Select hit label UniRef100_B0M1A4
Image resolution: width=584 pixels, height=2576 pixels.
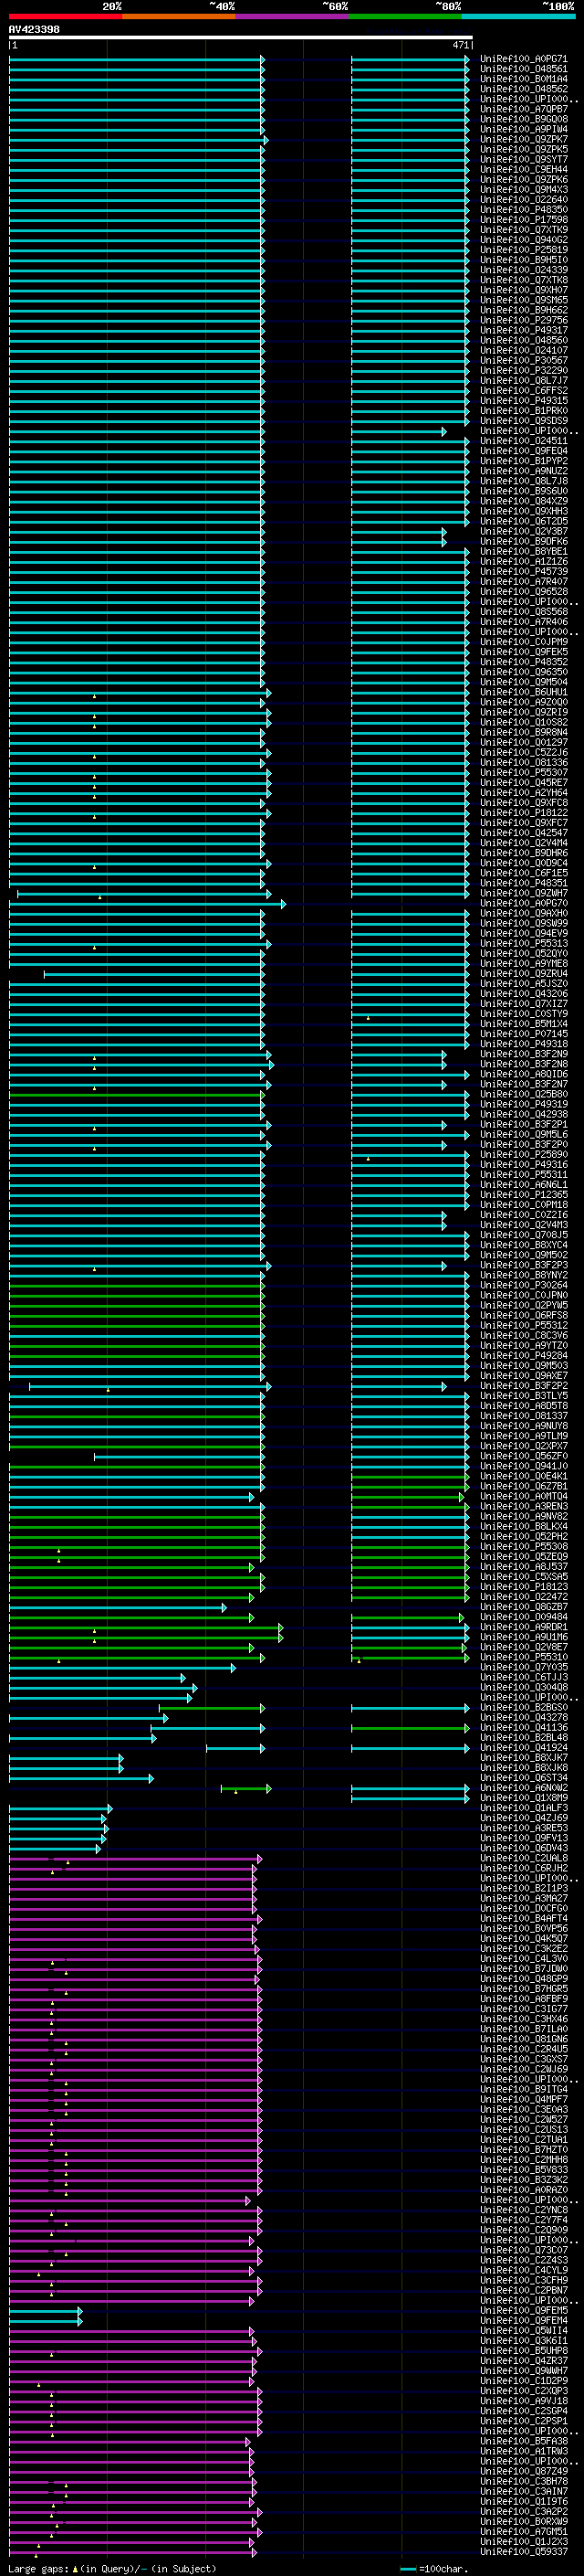point(524,79)
